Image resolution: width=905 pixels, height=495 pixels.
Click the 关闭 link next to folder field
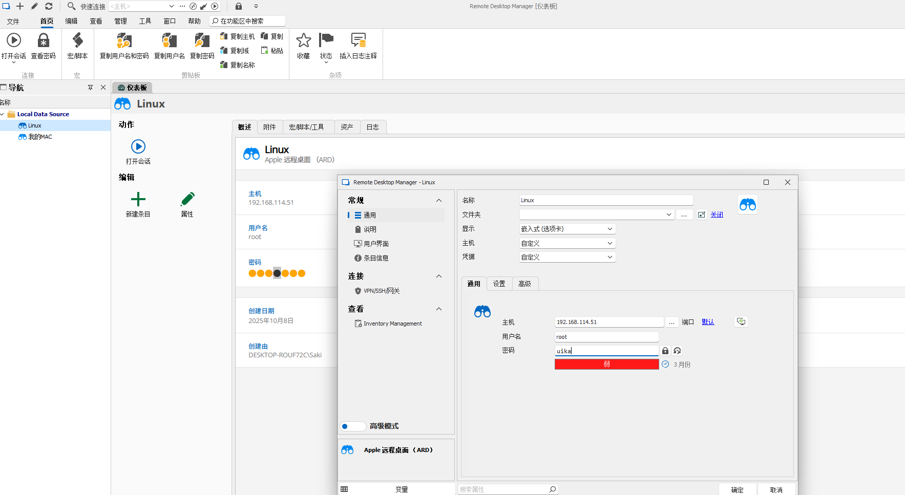pos(717,214)
